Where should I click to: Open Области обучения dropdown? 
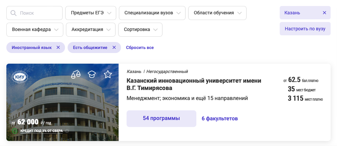[x=217, y=13]
